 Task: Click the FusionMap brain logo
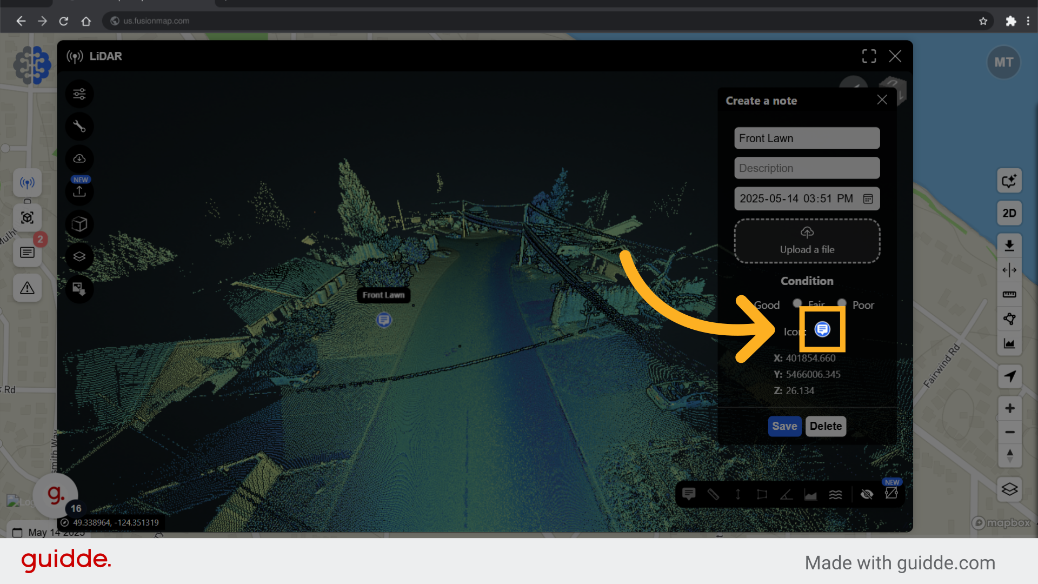coord(32,65)
